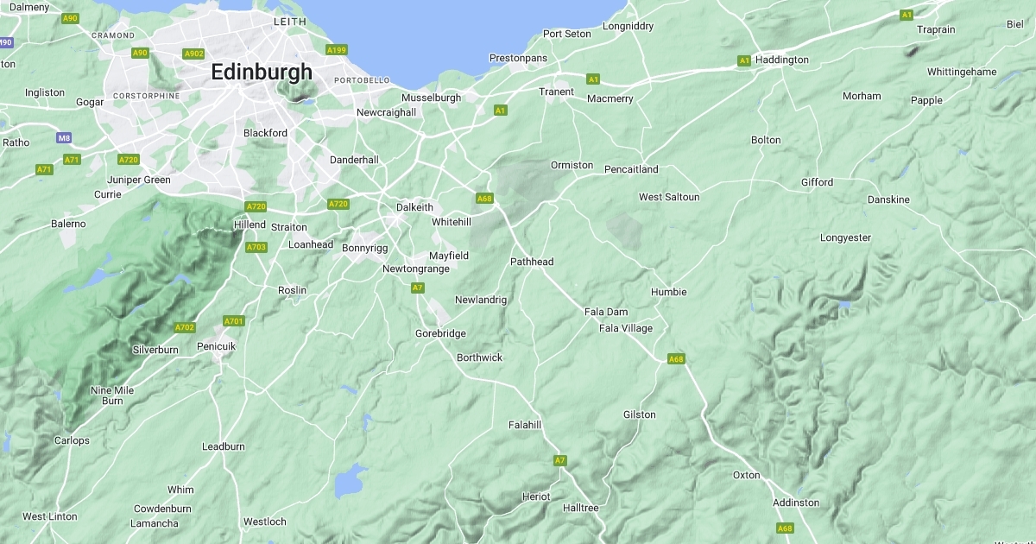The width and height of the screenshot is (1036, 544).
Task: Select the Haddington town label
Action: (x=782, y=60)
